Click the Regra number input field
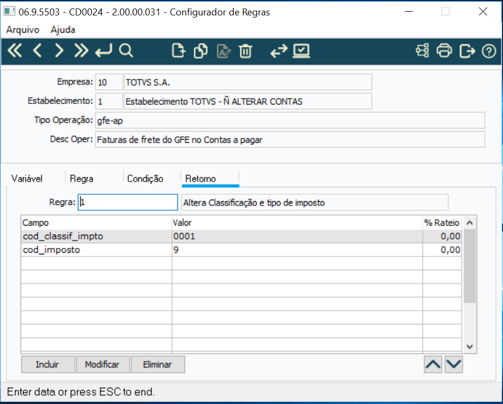Viewport: 503px width, 404px height. pyautogui.click(x=128, y=202)
